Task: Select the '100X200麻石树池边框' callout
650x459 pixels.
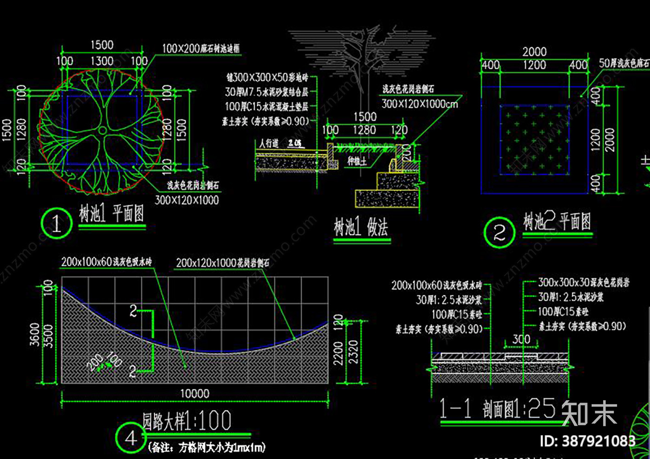Action: pyautogui.click(x=201, y=48)
